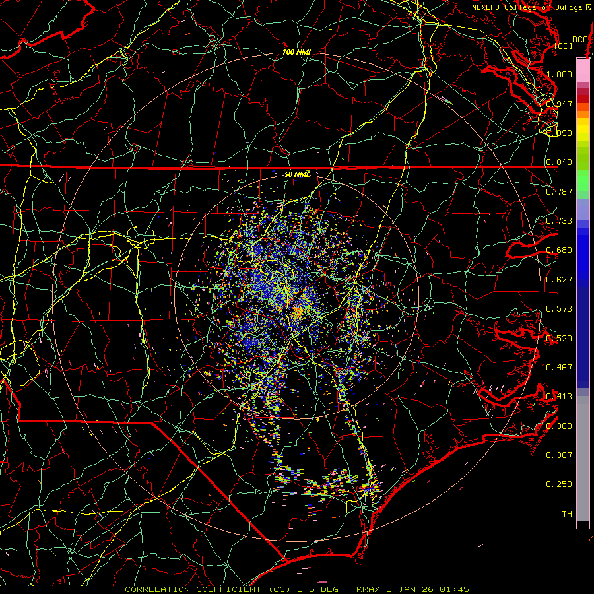
Task: Select the 0.893 scale value
Action: click(559, 133)
